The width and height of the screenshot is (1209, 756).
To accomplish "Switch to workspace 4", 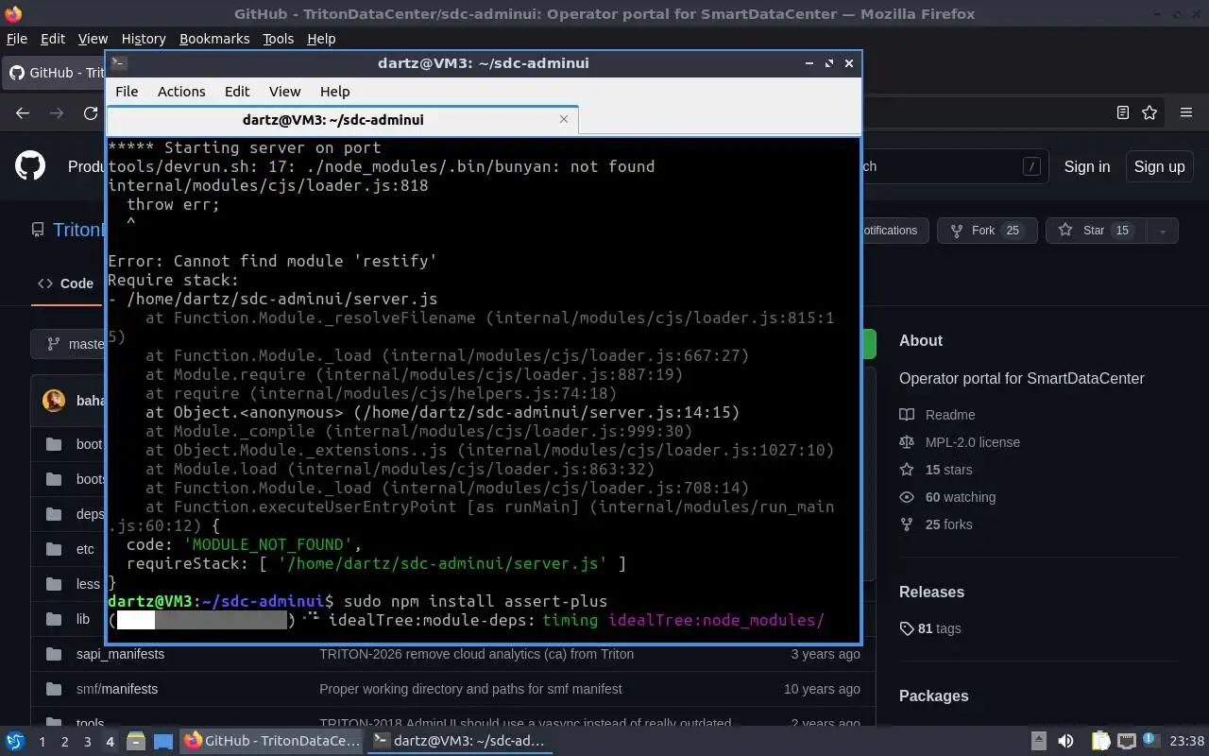I will tap(110, 742).
